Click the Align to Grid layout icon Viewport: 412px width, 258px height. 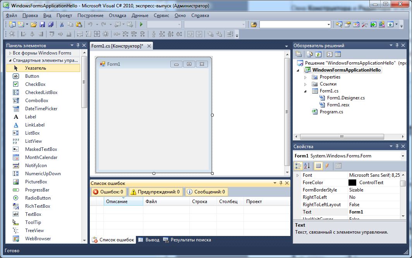pos(12,34)
